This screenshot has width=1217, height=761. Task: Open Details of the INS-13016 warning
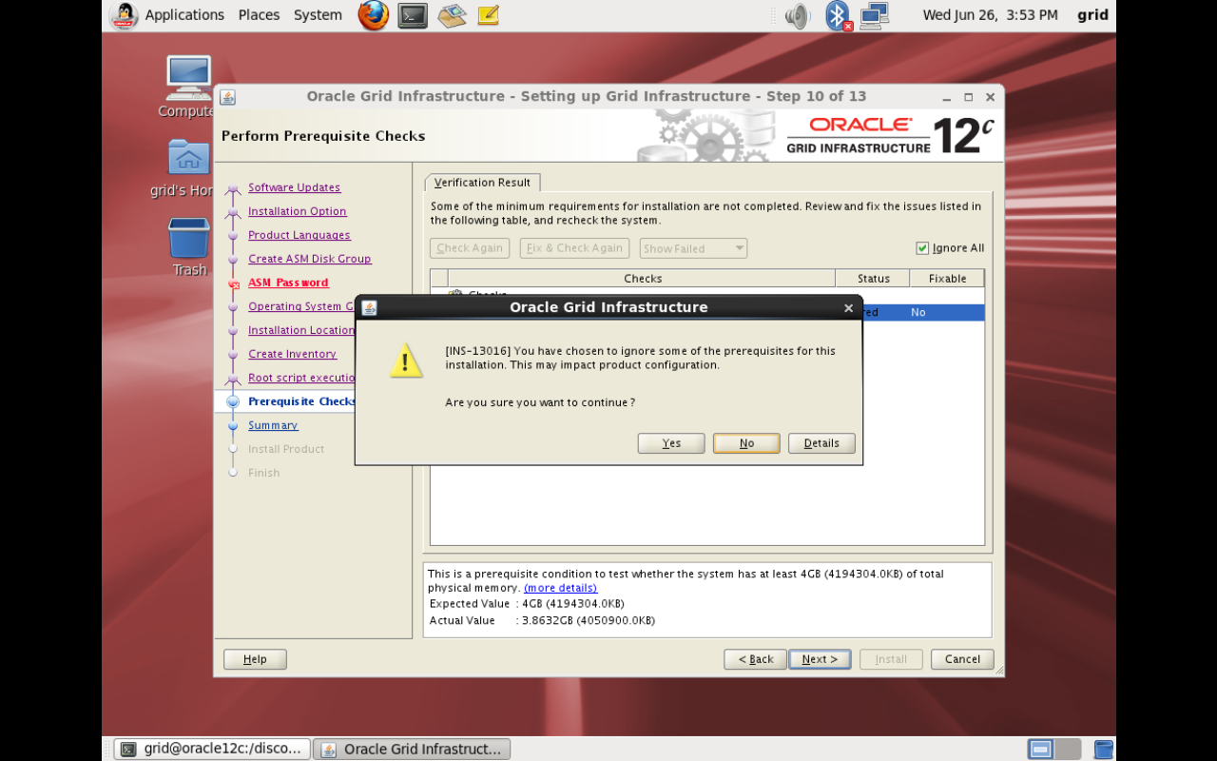[x=821, y=443]
